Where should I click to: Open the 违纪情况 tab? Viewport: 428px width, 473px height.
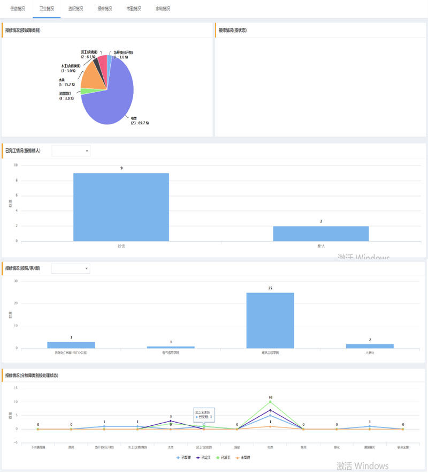[x=76, y=9]
